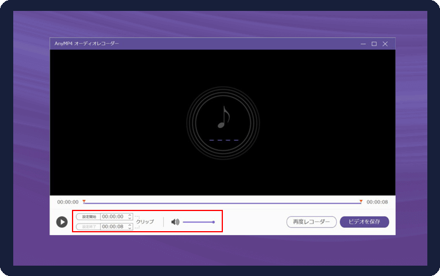Focus the end time field 00:00:08

click(x=113, y=227)
